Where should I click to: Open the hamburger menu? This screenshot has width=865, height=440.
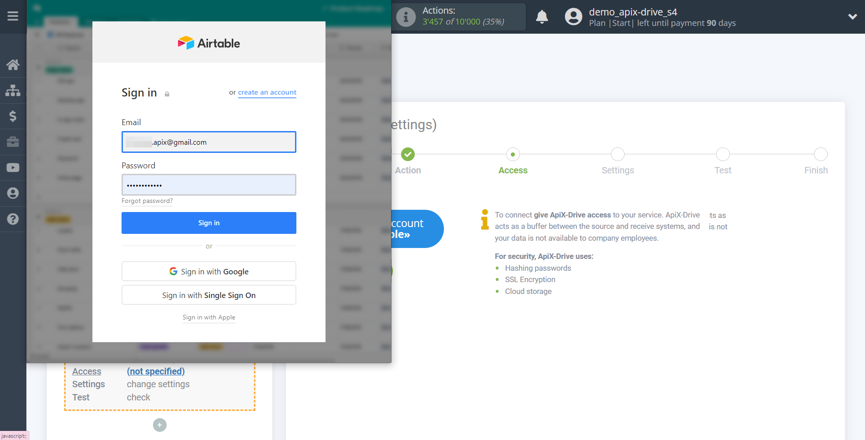pos(13,16)
